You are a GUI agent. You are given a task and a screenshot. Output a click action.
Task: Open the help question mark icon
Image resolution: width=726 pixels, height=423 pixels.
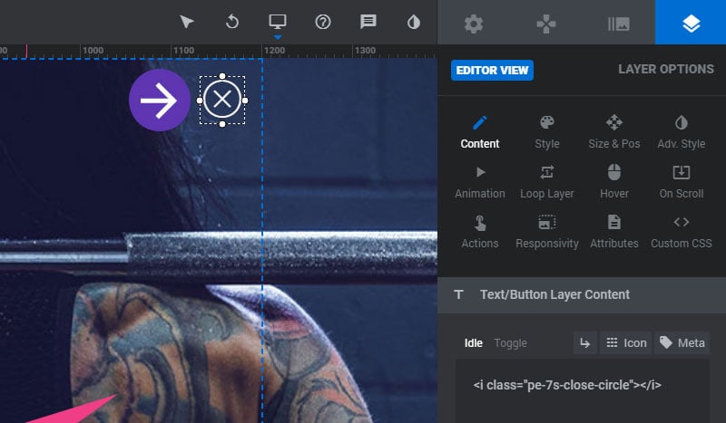coord(323,22)
